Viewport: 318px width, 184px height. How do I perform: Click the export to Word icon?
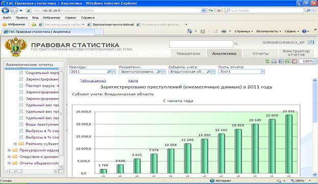click(281, 61)
